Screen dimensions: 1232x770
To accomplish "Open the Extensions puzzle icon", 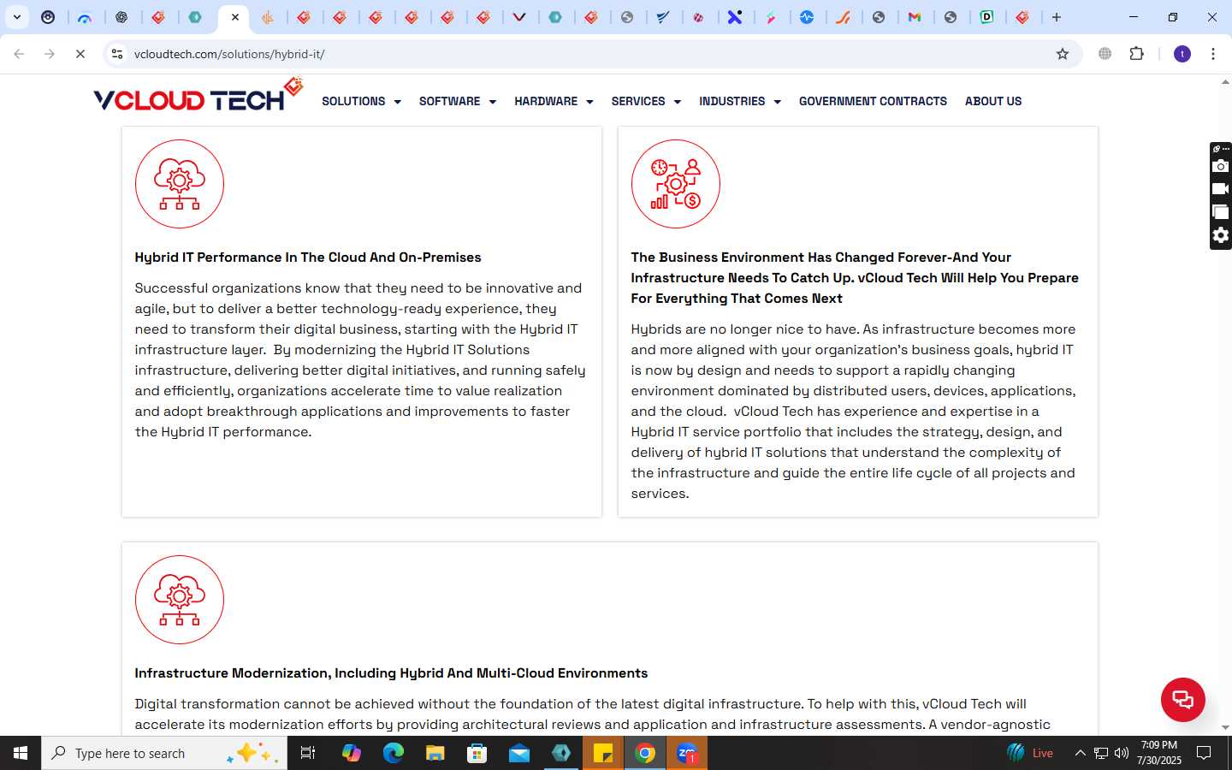I will coord(1136,54).
